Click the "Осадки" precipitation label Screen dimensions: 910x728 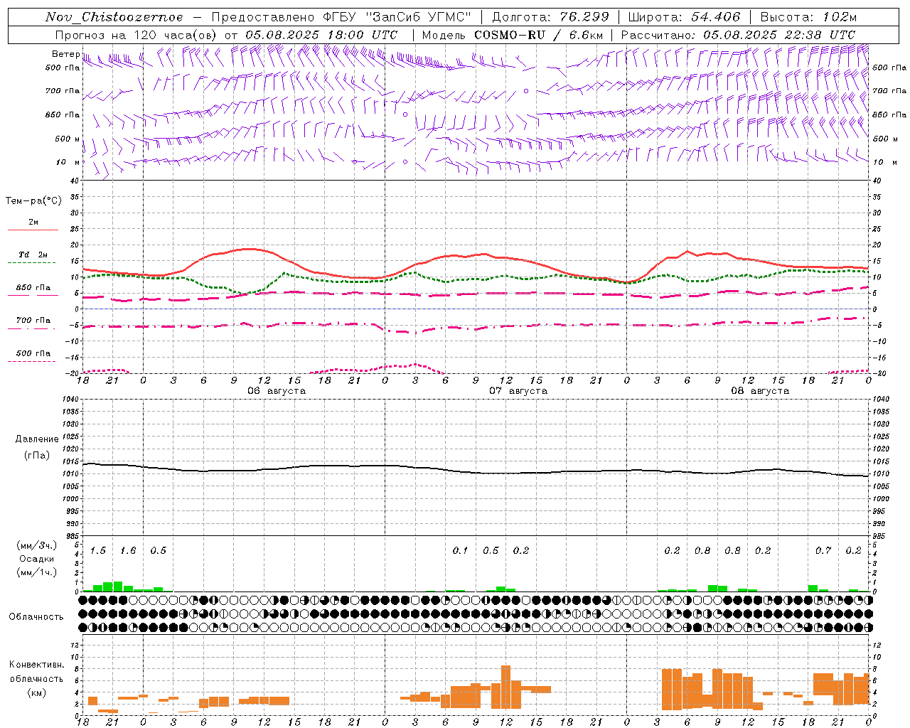(36, 559)
